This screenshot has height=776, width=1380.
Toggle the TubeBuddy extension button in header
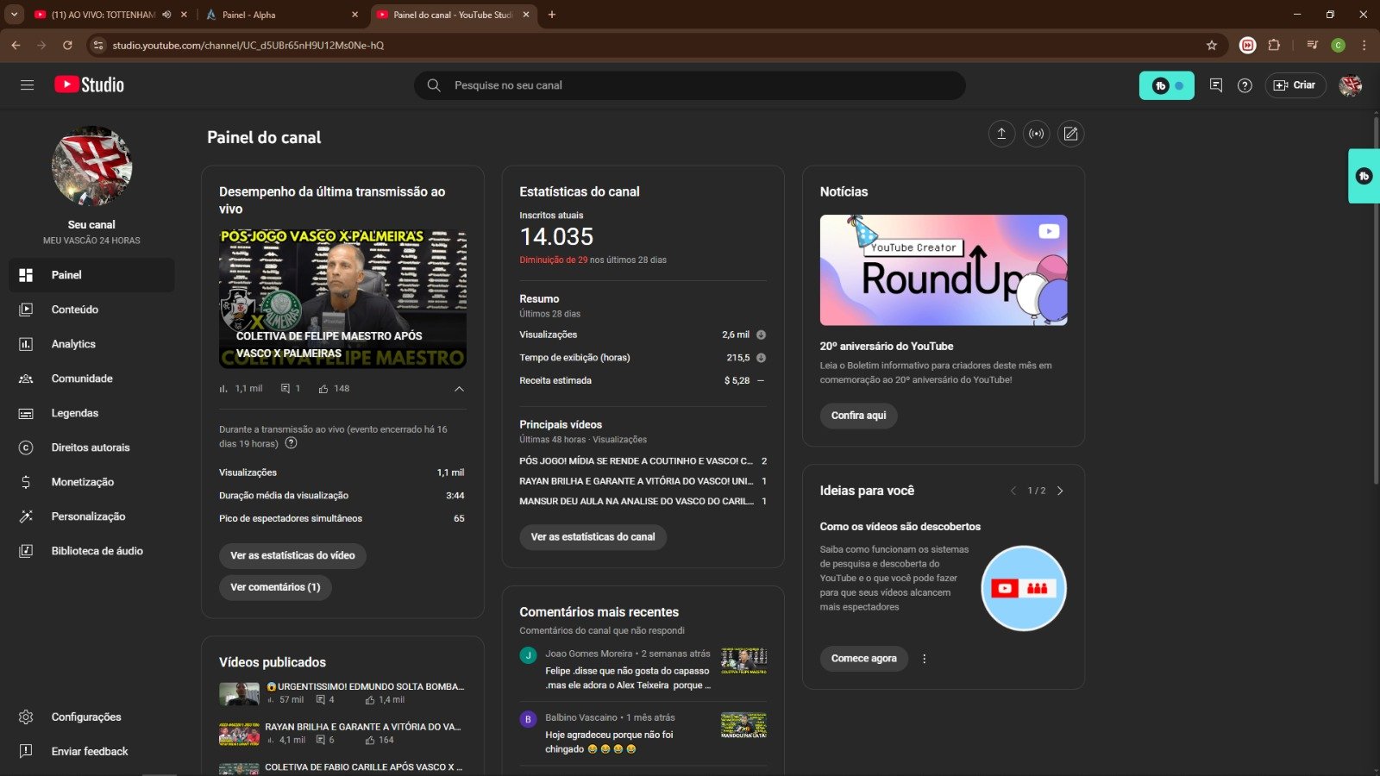tap(1166, 85)
